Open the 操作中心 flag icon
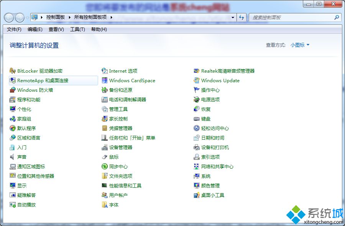Image resolution: width=345 pixels, height=226 pixels. coord(197,90)
